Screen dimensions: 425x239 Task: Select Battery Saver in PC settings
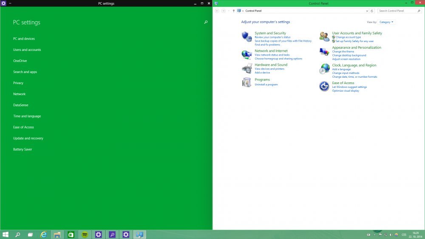pyautogui.click(x=23, y=149)
